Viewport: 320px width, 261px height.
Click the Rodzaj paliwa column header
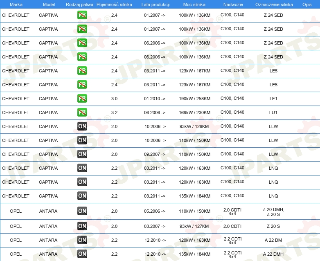pyautogui.click(x=79, y=4)
